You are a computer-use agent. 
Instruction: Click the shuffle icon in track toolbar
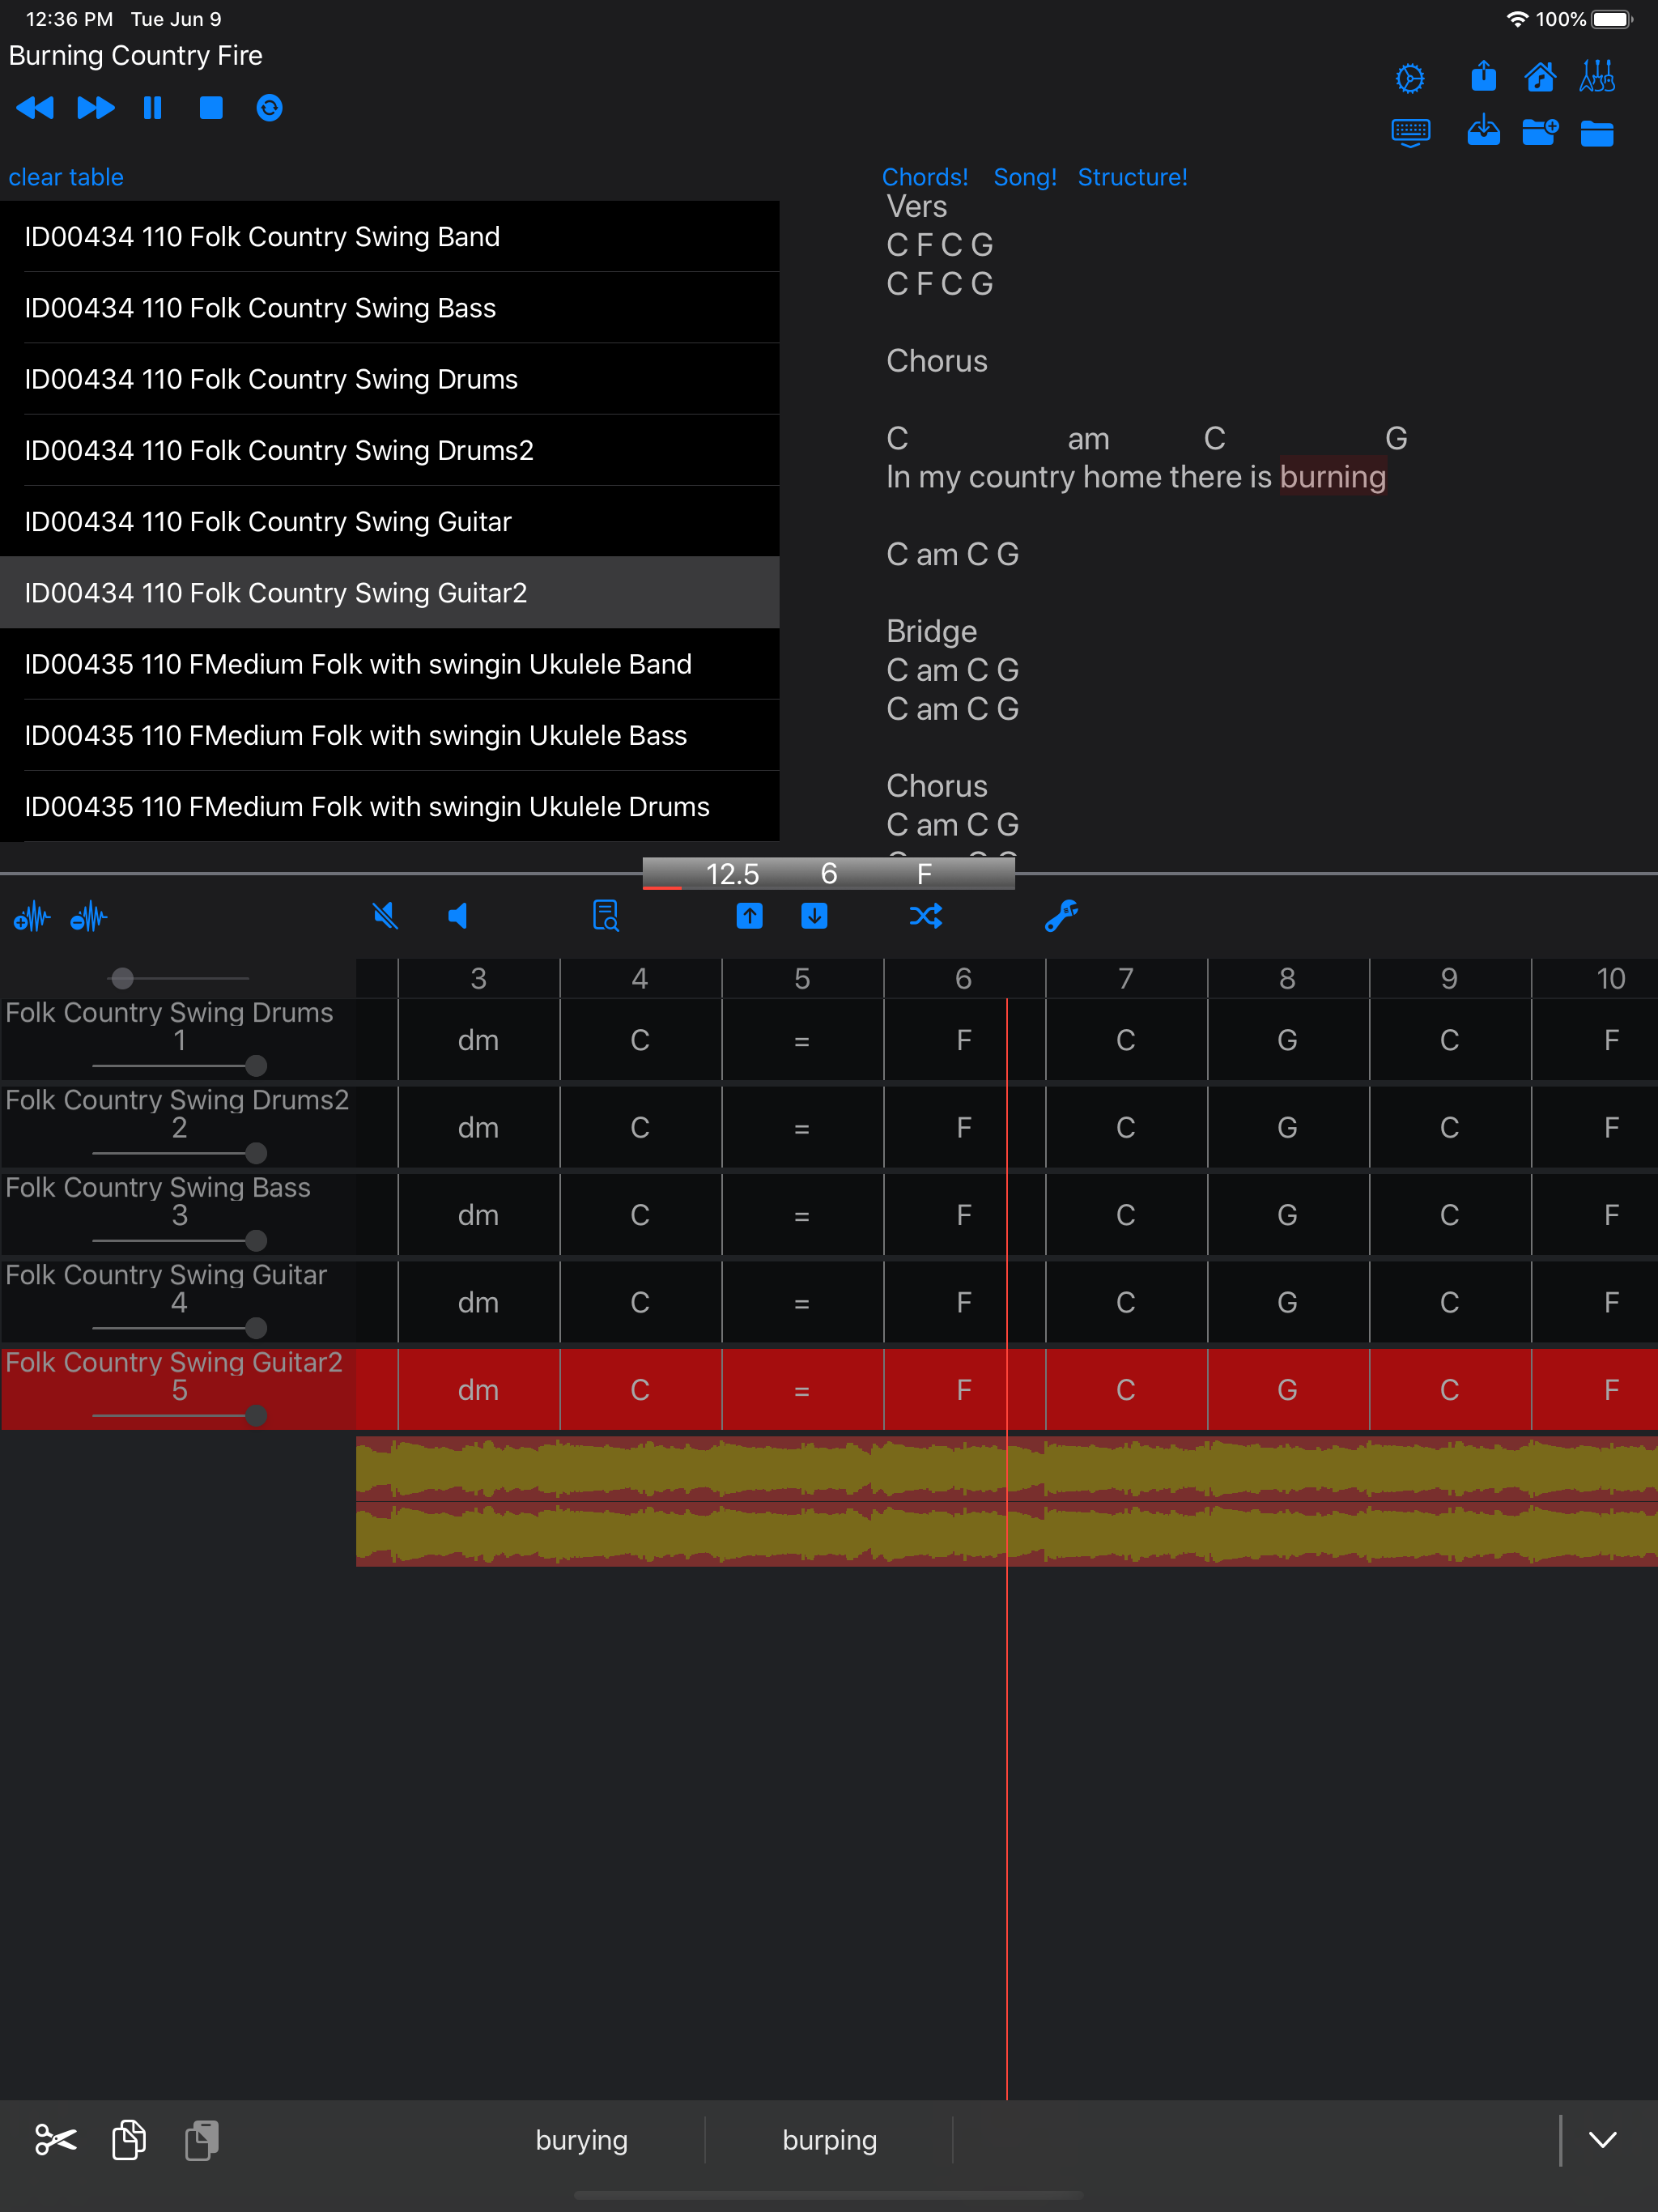coord(925,916)
